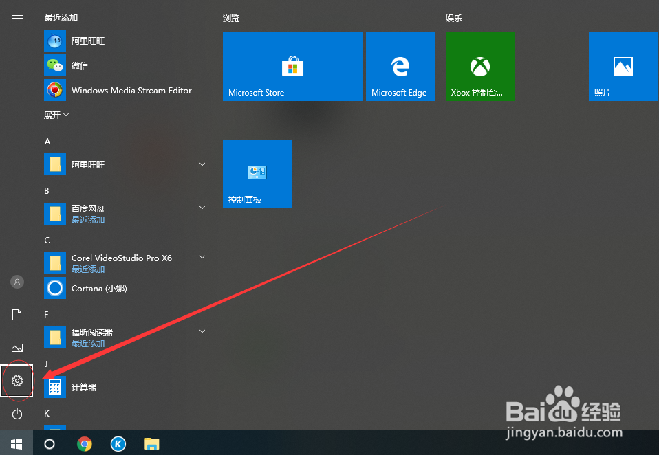Viewport: 659px width, 455px height.
Task: Expand the 福昕阅读器 folder chevron
Action: (x=202, y=331)
